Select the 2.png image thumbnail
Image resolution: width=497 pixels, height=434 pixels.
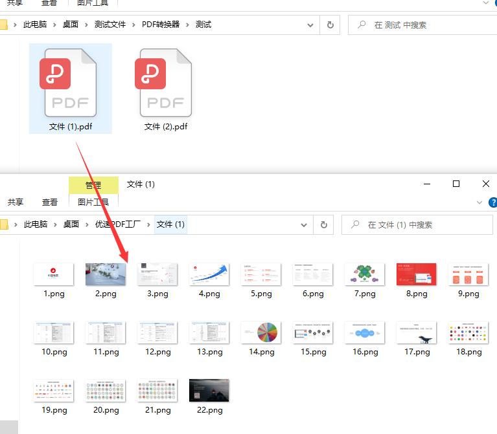click(x=106, y=274)
